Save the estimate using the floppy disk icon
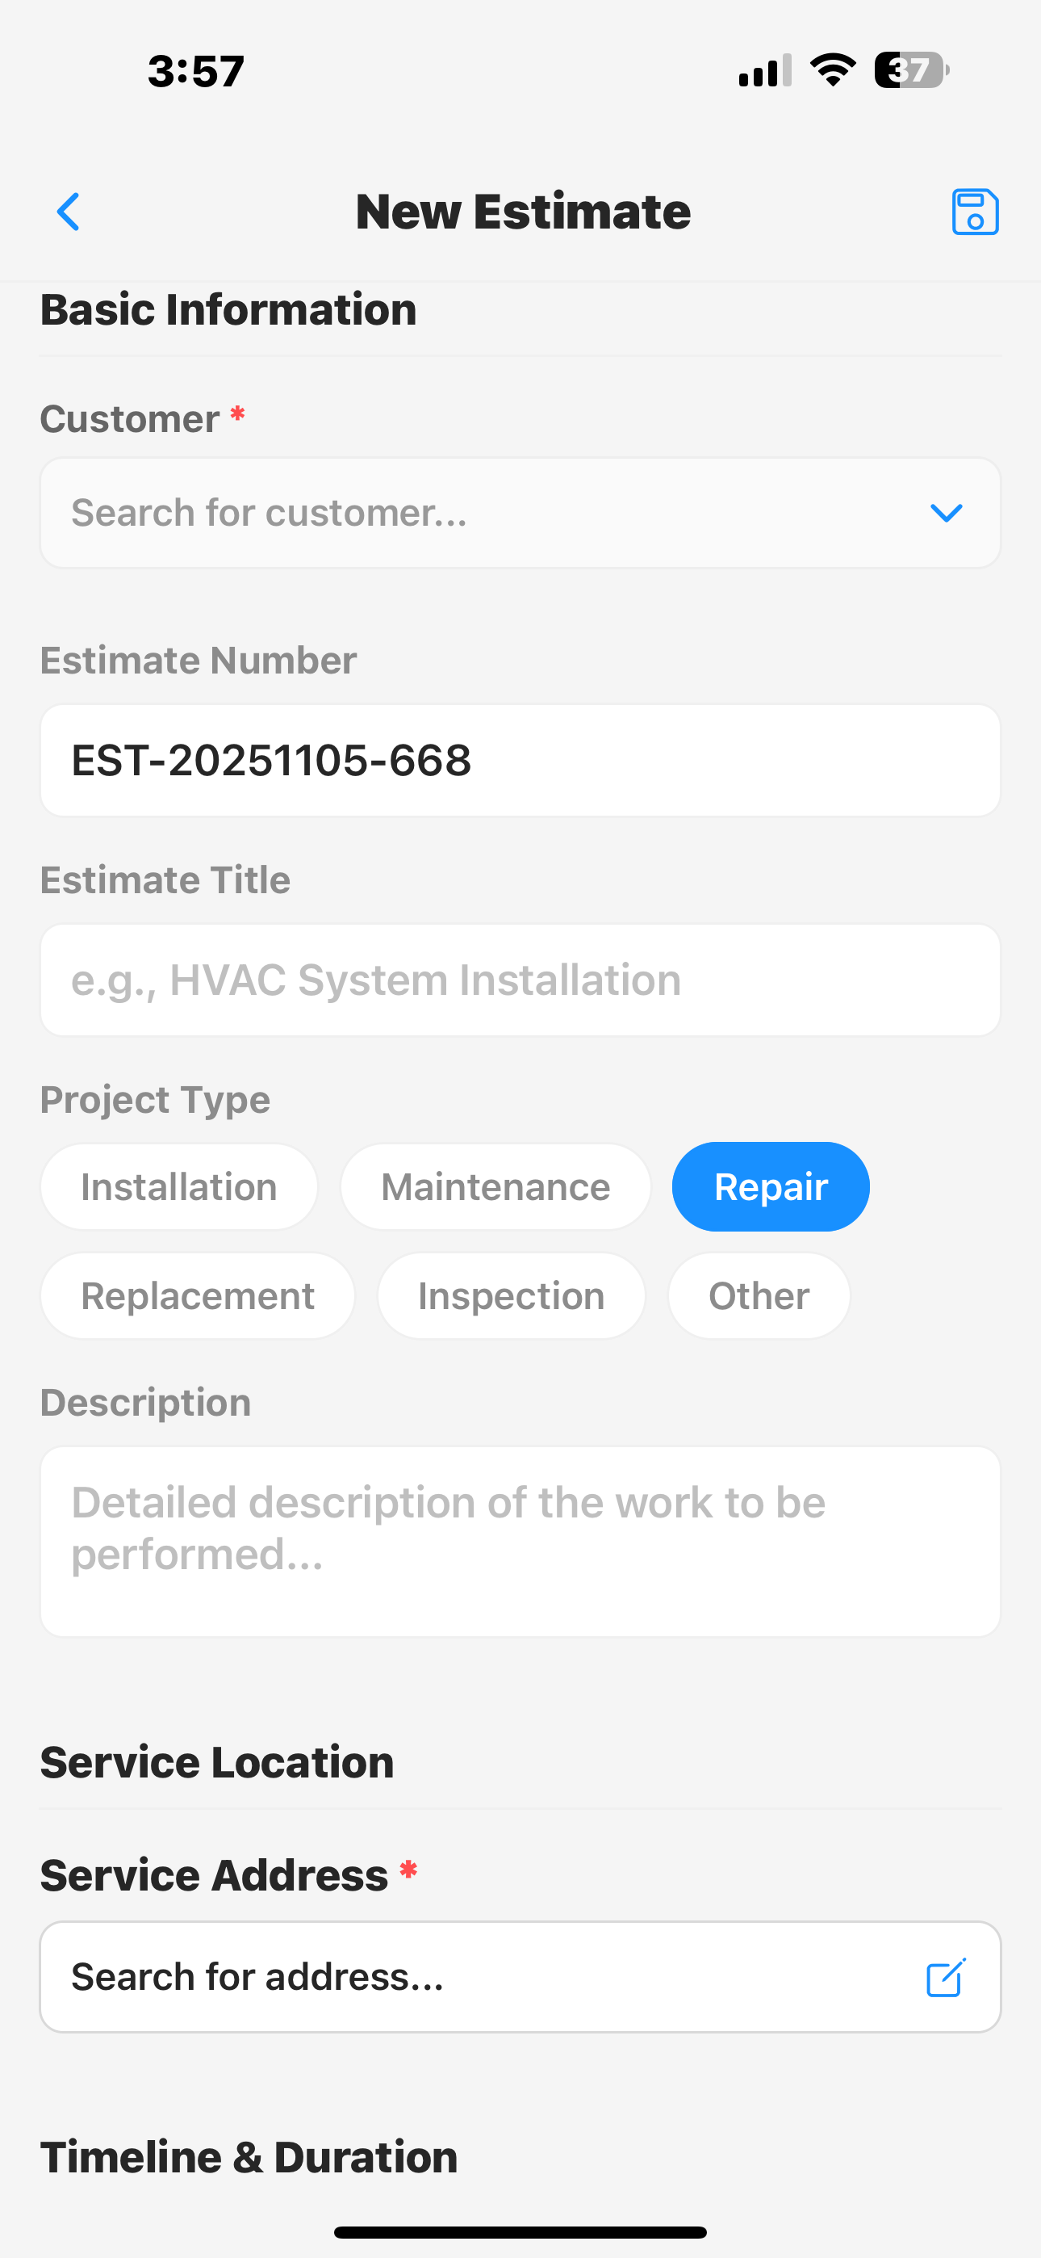Image resolution: width=1041 pixels, height=2258 pixels. tap(974, 212)
